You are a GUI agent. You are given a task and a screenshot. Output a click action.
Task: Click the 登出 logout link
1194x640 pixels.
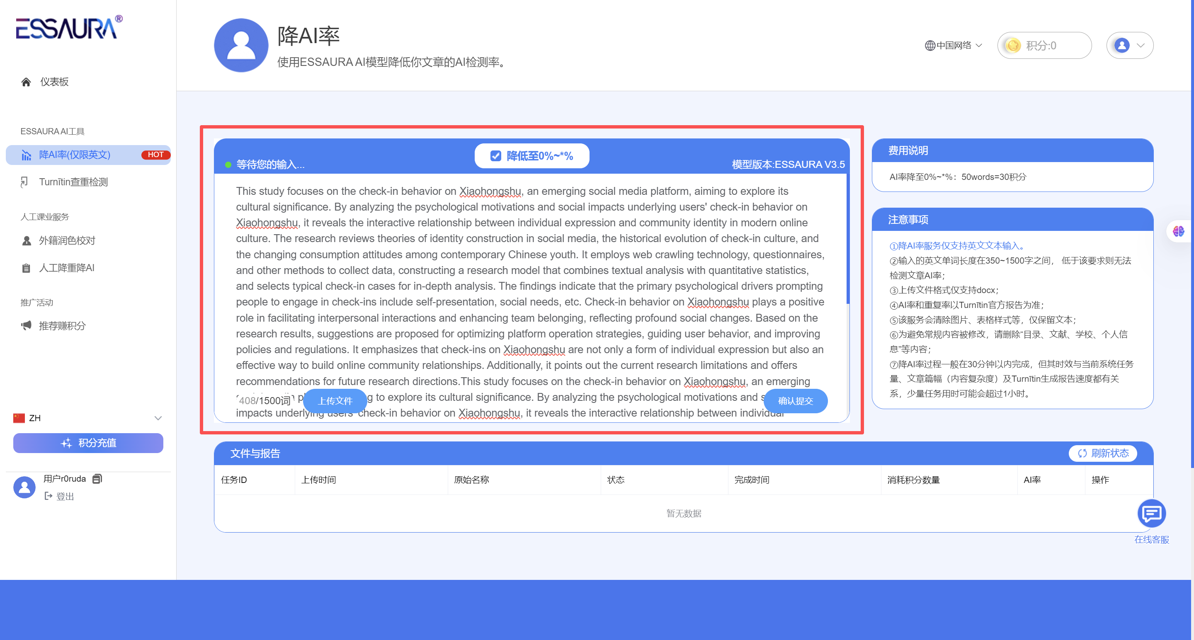point(64,496)
